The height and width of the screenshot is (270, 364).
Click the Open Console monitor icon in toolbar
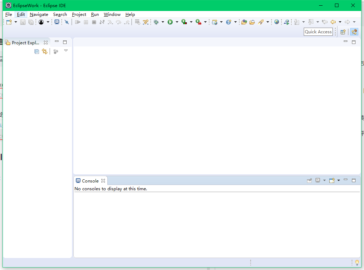pos(57,22)
